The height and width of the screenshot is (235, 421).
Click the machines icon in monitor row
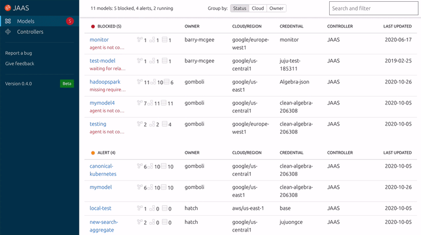[164, 40]
